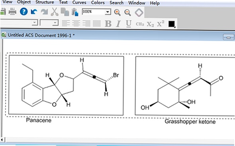This screenshot has height=146, width=235.
Task: Align text right
Action: point(86,24)
